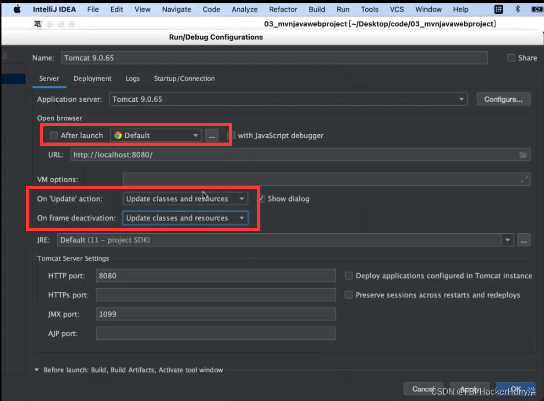The image size is (544, 401).
Task: Open the Edit menu
Action: [x=116, y=9]
